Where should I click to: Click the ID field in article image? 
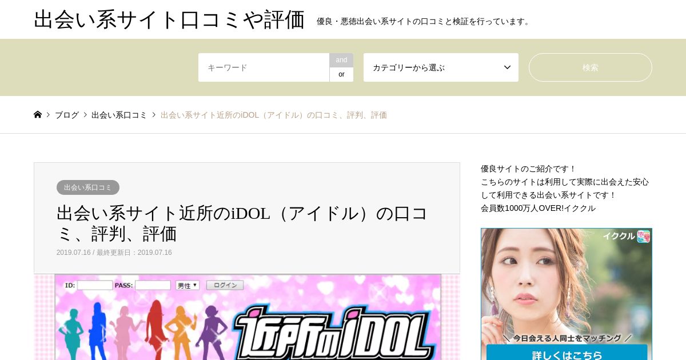95,285
